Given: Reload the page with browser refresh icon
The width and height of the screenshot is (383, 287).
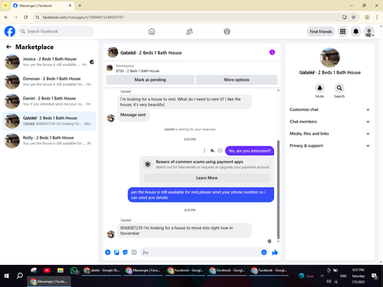Looking at the screenshot, I should point(26,17).
